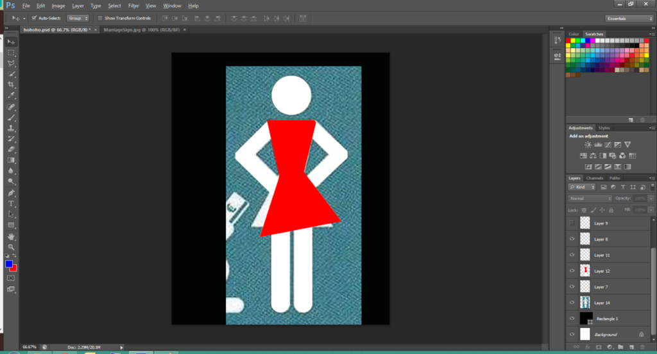The height and width of the screenshot is (354, 657).
Task: Choose the Lasso tool
Action: pyautogui.click(x=12, y=63)
